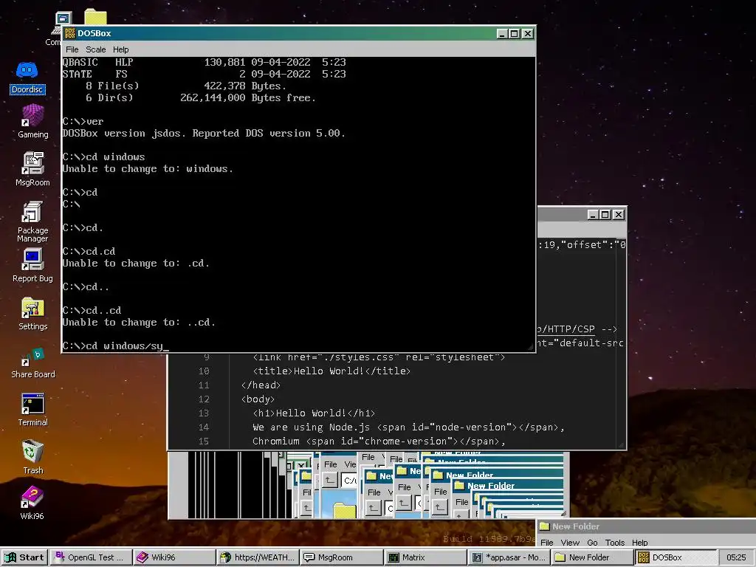The image size is (756, 567).
Task: Click 'DOSBox version jsdos' output text
Action: point(204,133)
